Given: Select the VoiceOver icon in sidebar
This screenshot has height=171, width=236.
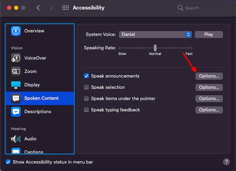Looking at the screenshot, I should (16, 58).
